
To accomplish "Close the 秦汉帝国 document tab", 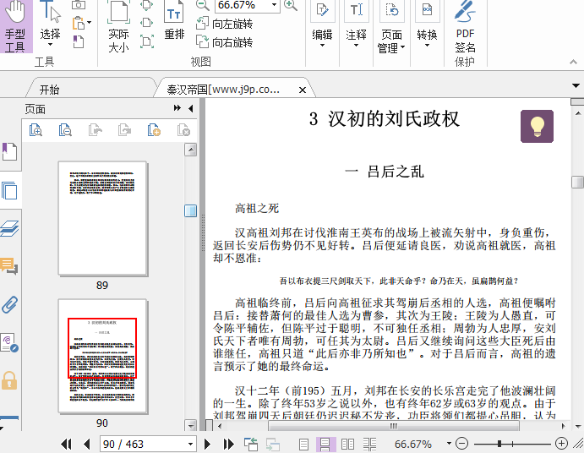I will coord(303,90).
